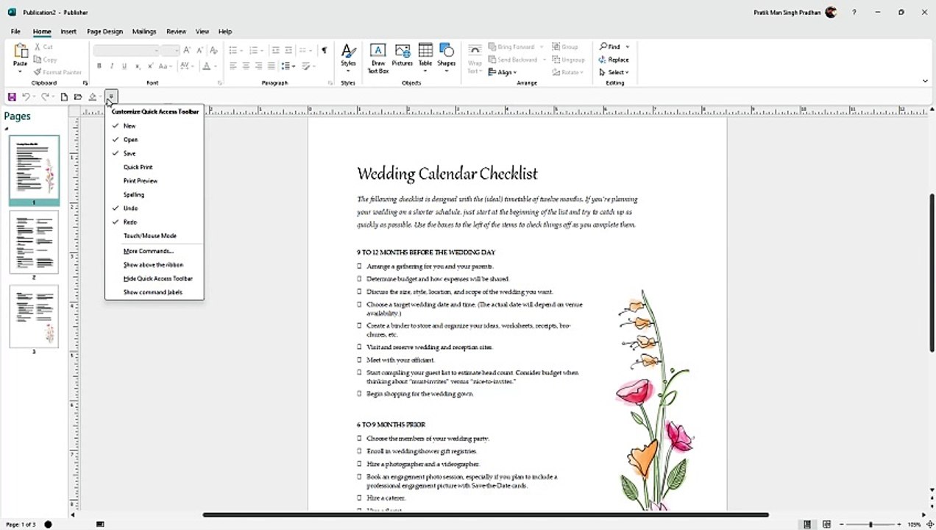Screen dimensions: 936x530
Task: Open the Help tab
Action: pos(225,32)
